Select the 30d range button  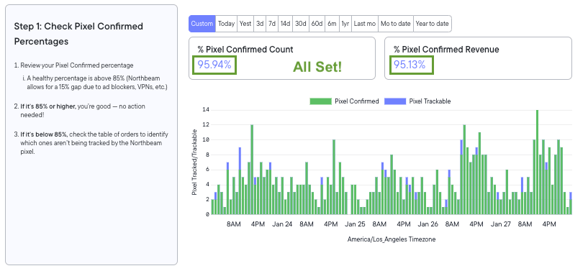pos(300,24)
